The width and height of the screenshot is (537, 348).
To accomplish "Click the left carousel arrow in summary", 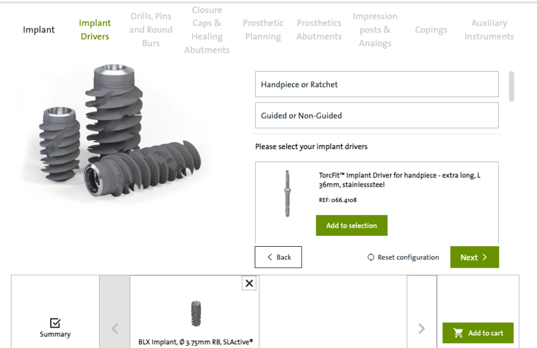I will [115, 329].
